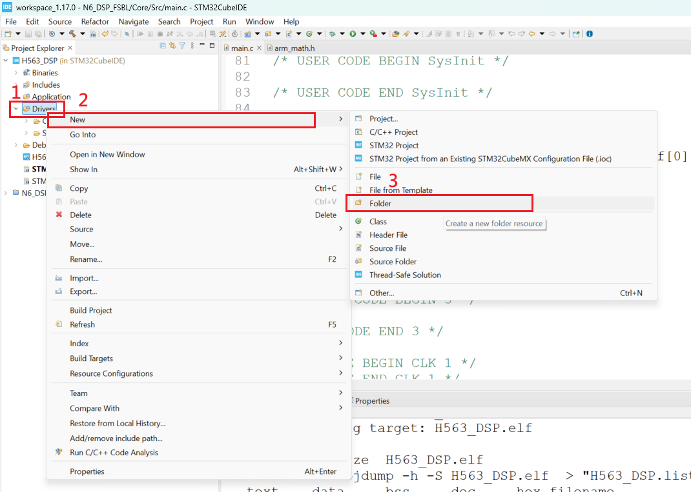Viewport: 691px width, 492px height.
Task: Close the main.c editor tab
Action: [259, 48]
